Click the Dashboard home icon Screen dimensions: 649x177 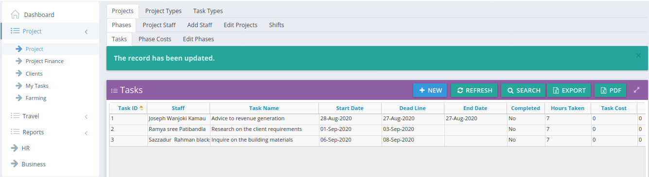15,15
